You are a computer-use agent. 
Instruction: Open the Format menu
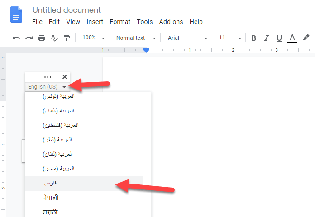click(x=120, y=22)
